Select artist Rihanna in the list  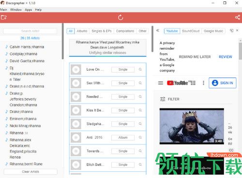point(16,133)
